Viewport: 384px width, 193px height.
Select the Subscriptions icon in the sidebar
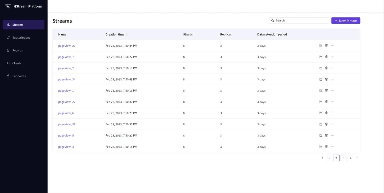pyautogui.click(x=8, y=37)
